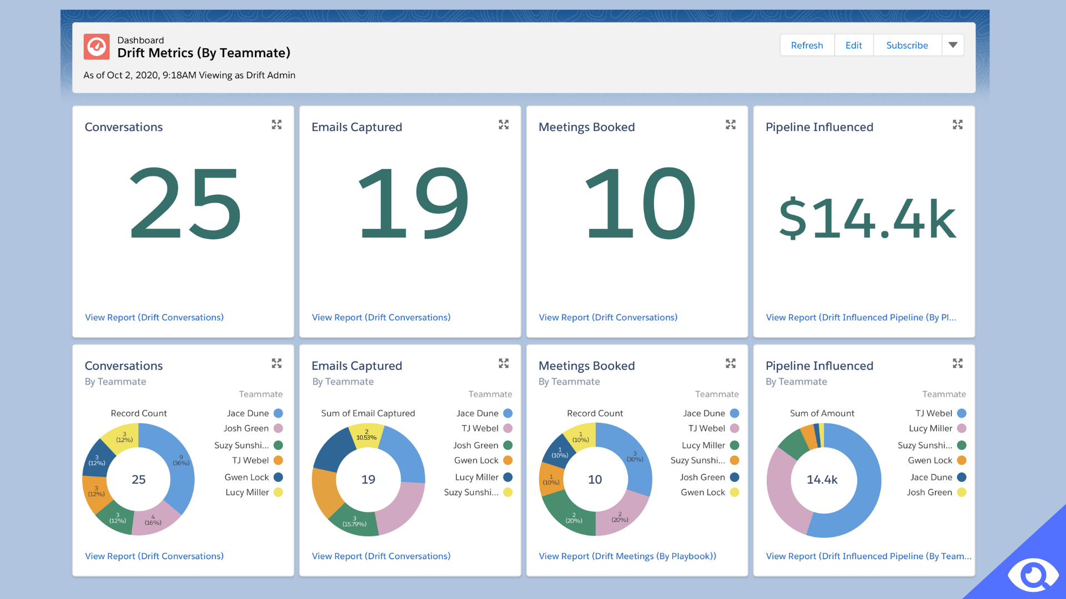Click the Refresh button

(x=807, y=45)
